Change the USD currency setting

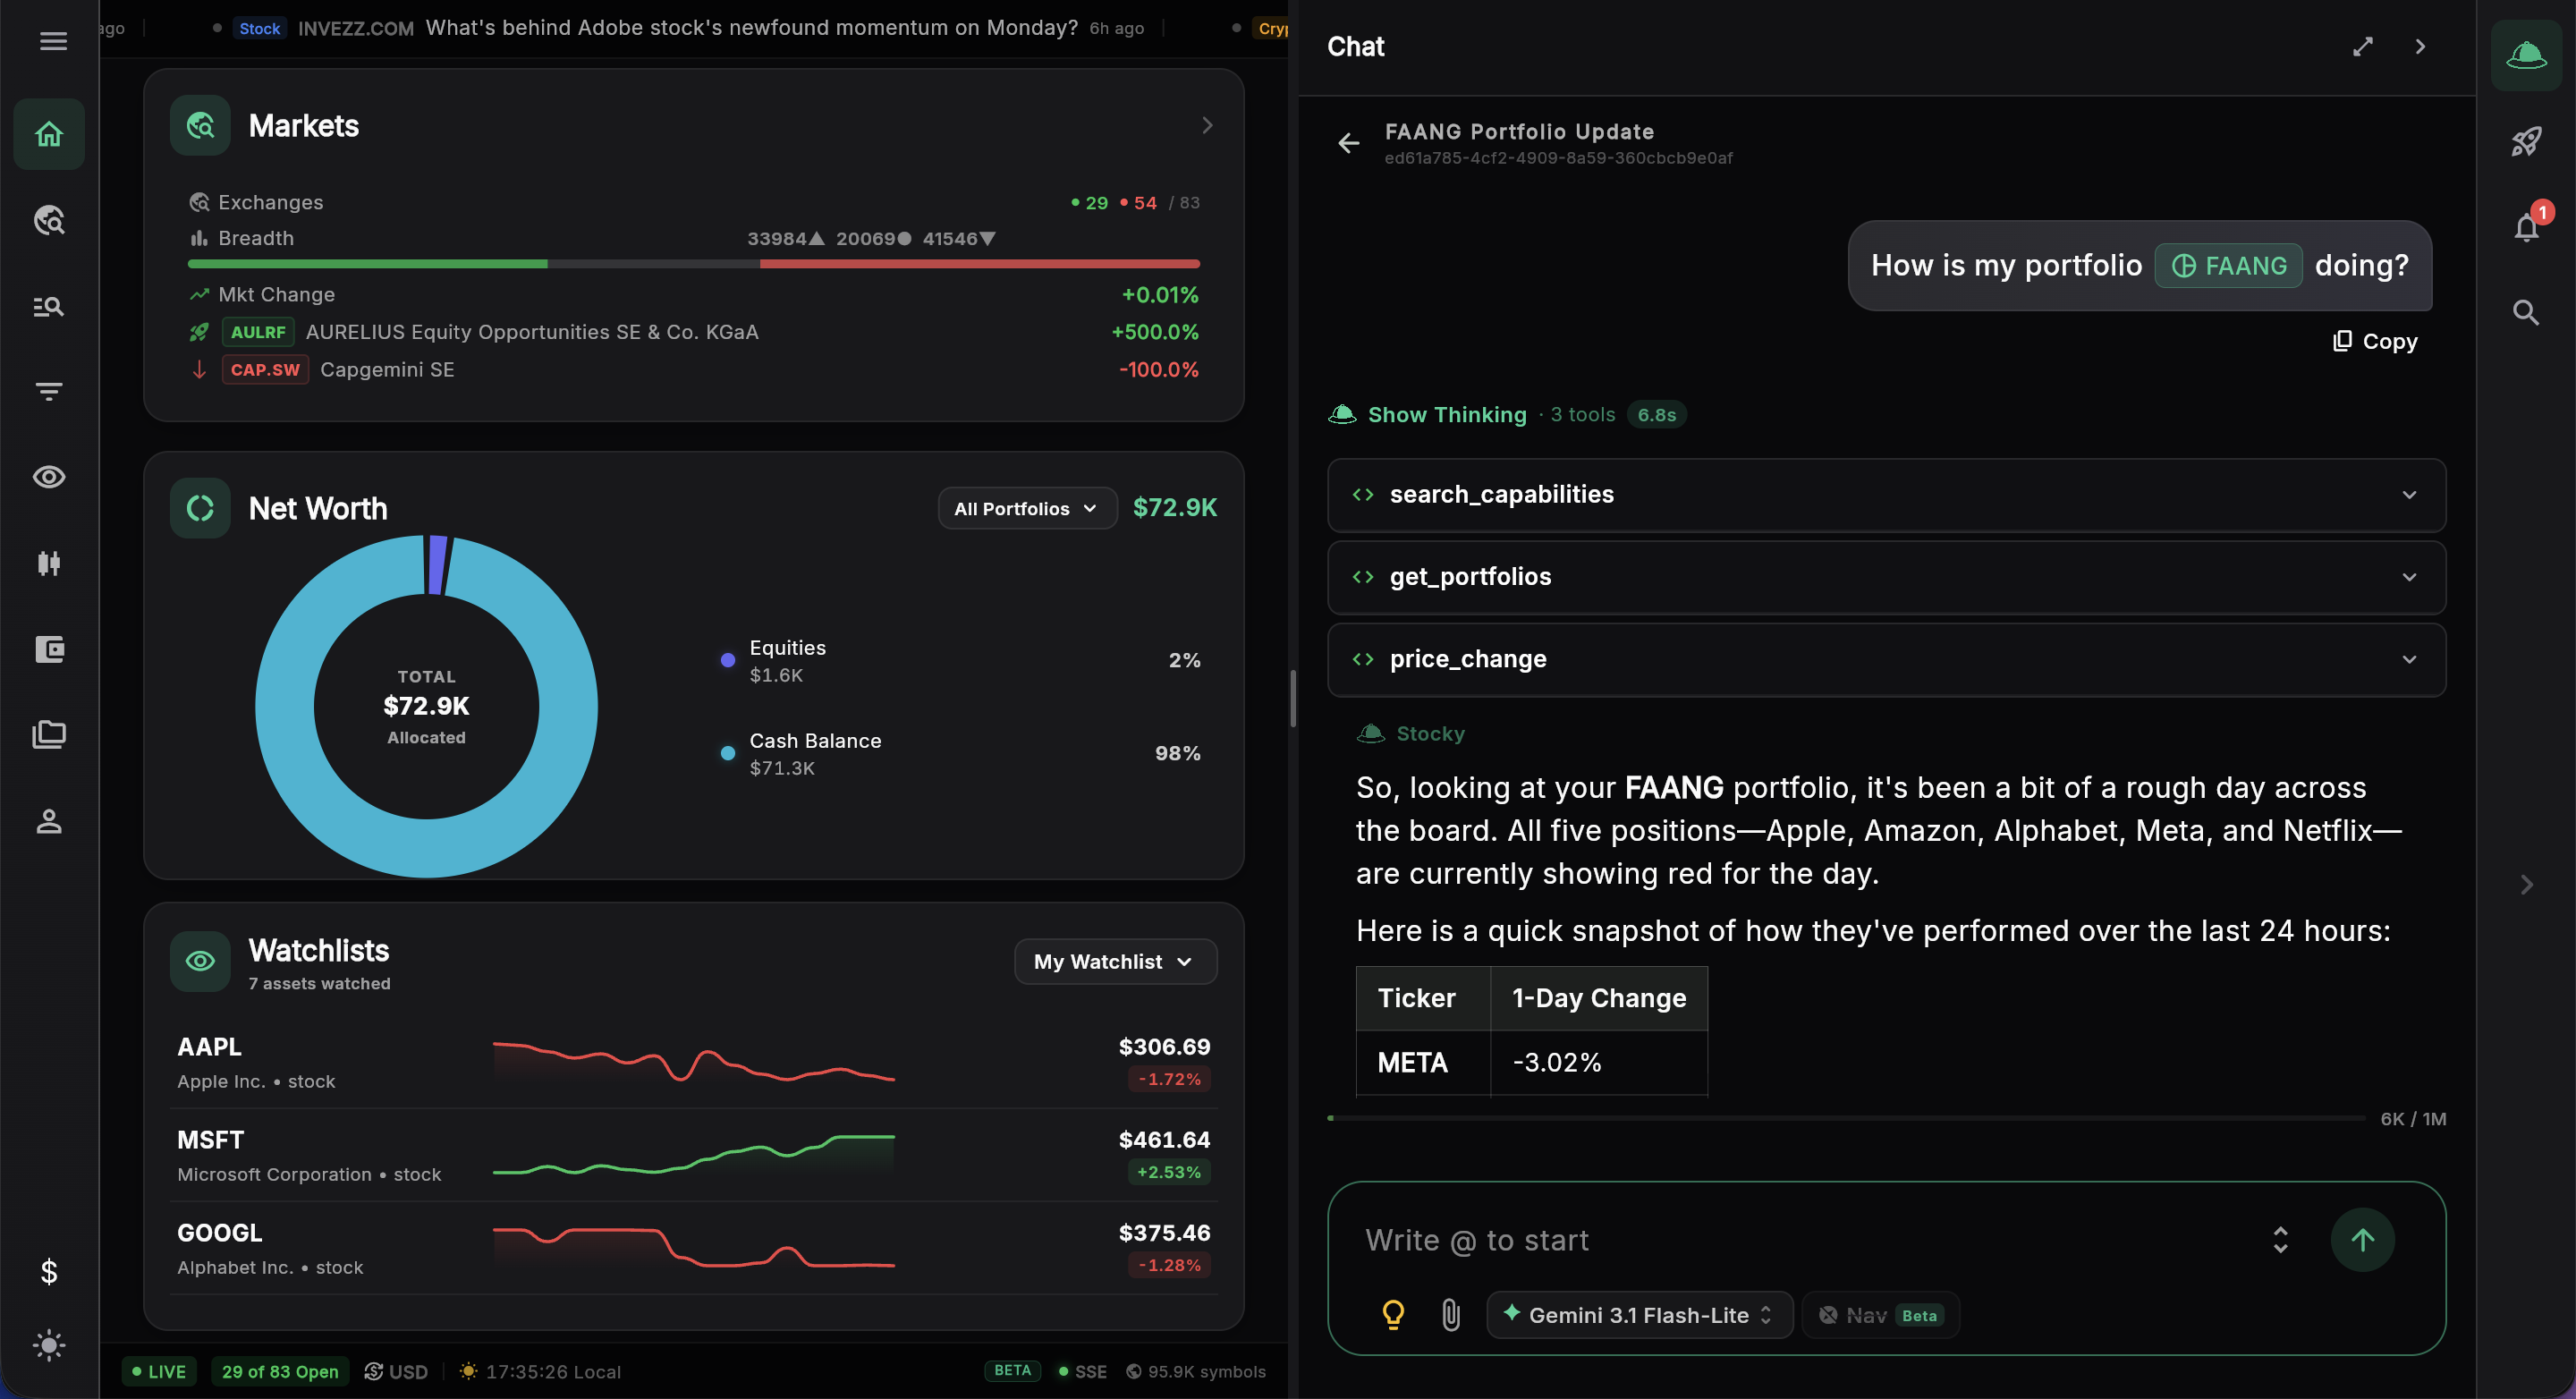tap(396, 1372)
